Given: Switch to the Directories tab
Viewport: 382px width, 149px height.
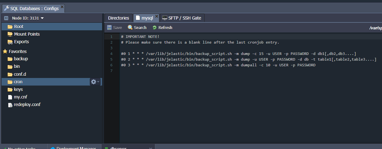Looking at the screenshot, I should click(119, 18).
